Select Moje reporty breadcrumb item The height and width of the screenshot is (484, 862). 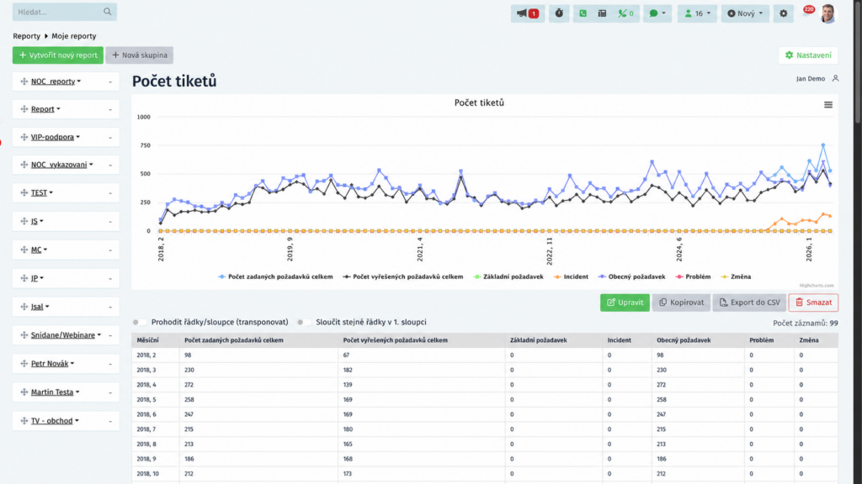point(74,36)
